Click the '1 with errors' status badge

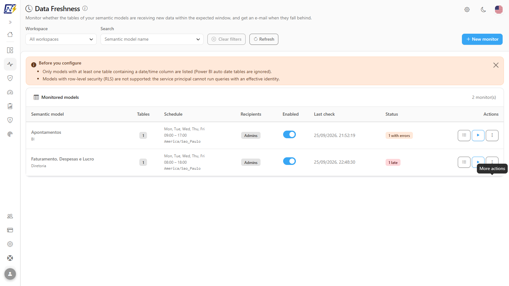point(399,135)
